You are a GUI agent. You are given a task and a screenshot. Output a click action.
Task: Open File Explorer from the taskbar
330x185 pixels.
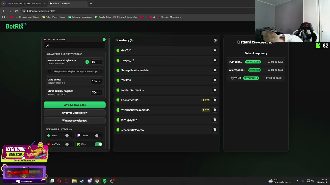tap(74, 181)
